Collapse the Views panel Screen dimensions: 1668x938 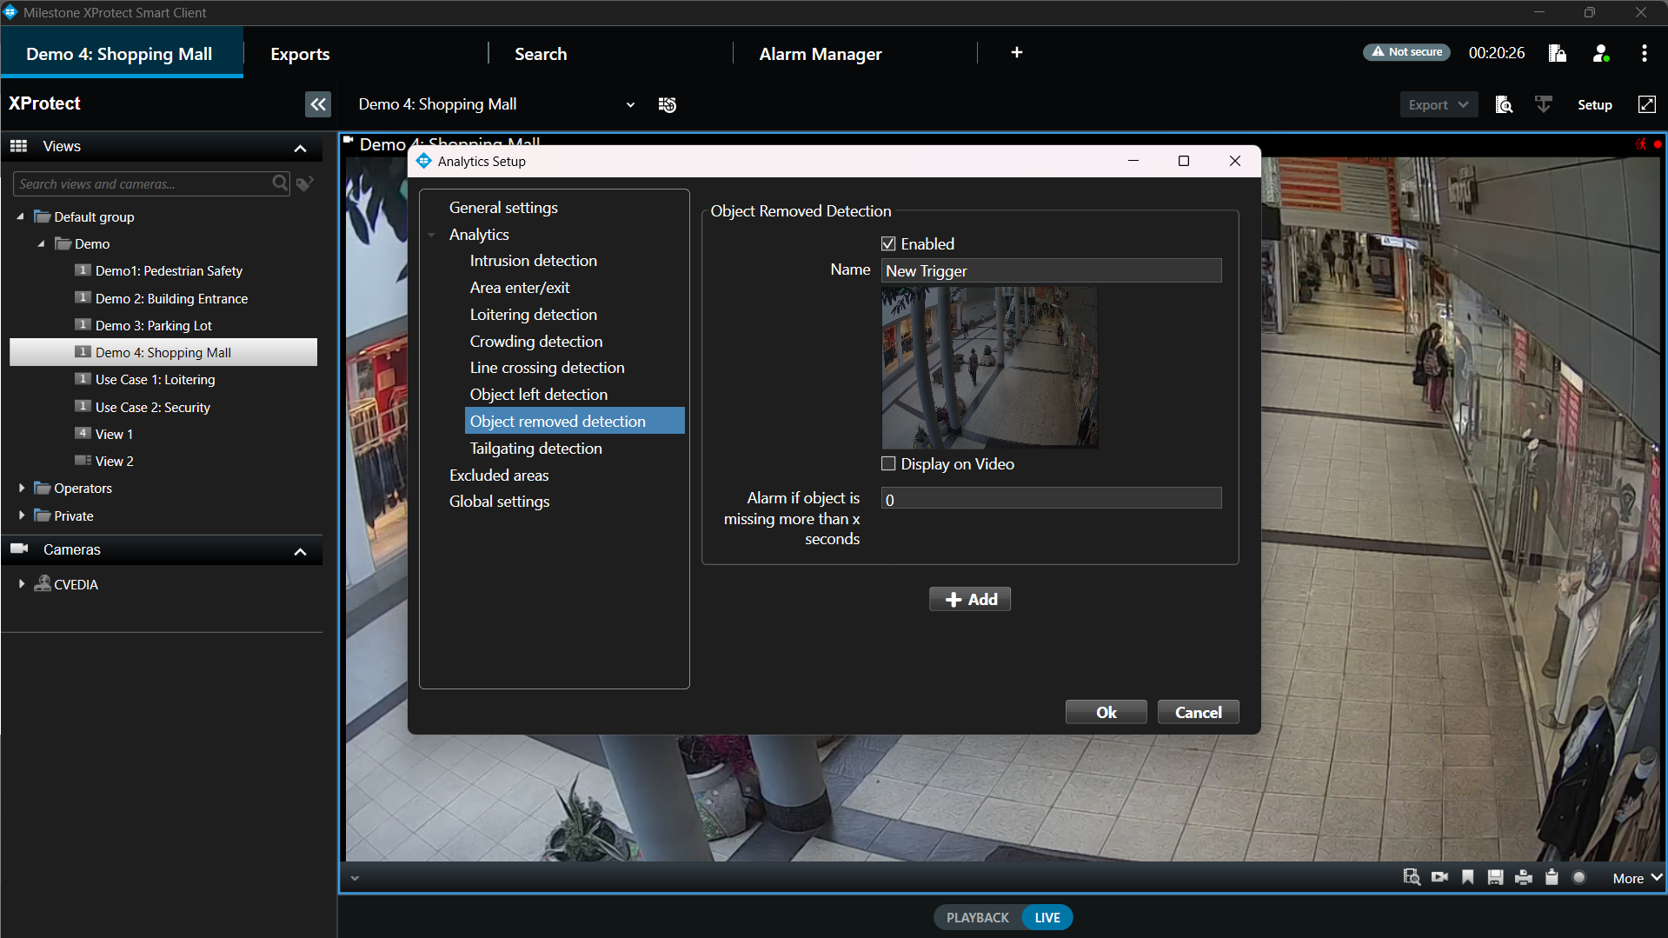(x=301, y=148)
